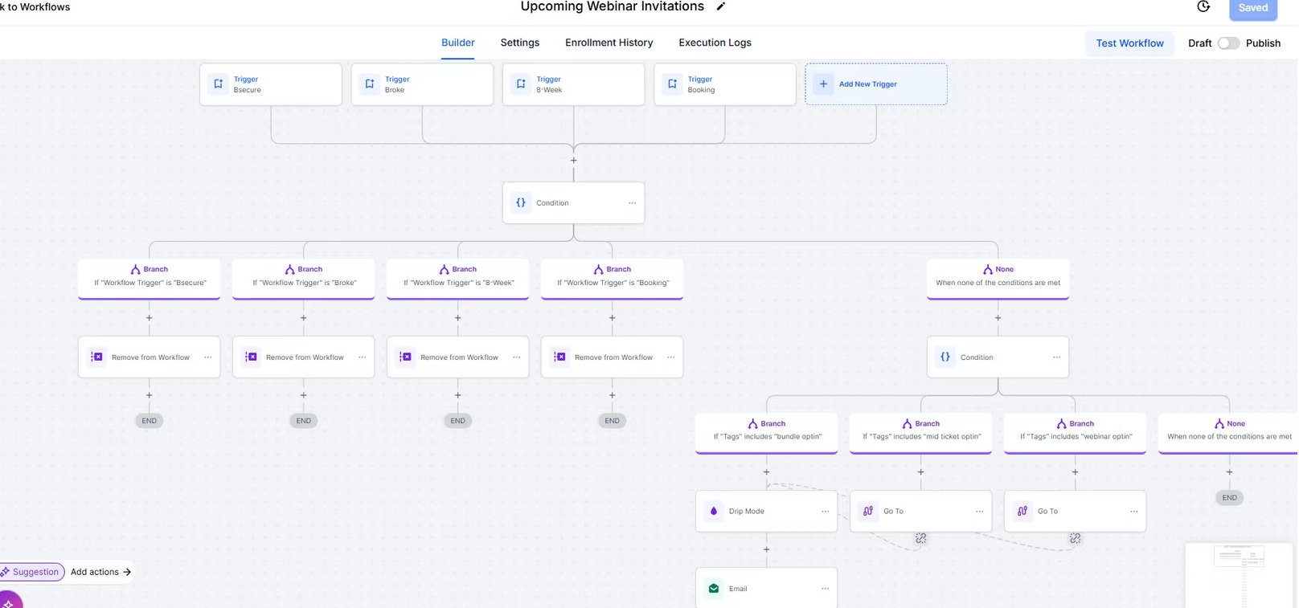Click the workflow minimap thumbnail

[1239, 575]
